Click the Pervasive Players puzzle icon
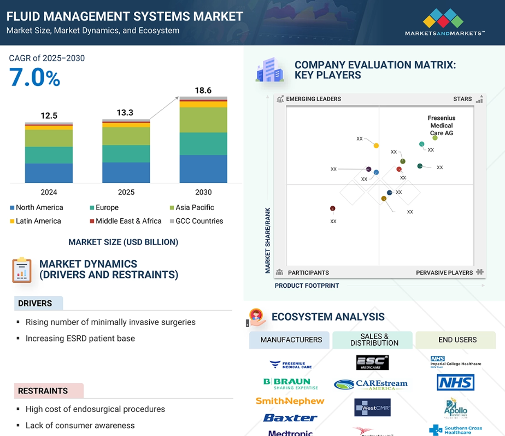The image size is (505, 436). [480, 272]
